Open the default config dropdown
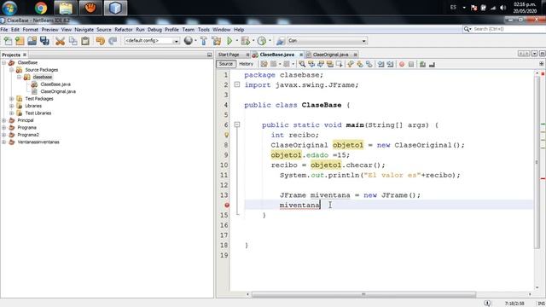The width and height of the screenshot is (546, 307). point(176,41)
